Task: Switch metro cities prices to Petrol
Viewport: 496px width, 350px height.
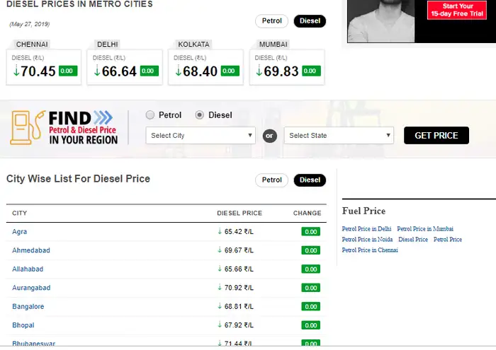Action: [x=272, y=21]
